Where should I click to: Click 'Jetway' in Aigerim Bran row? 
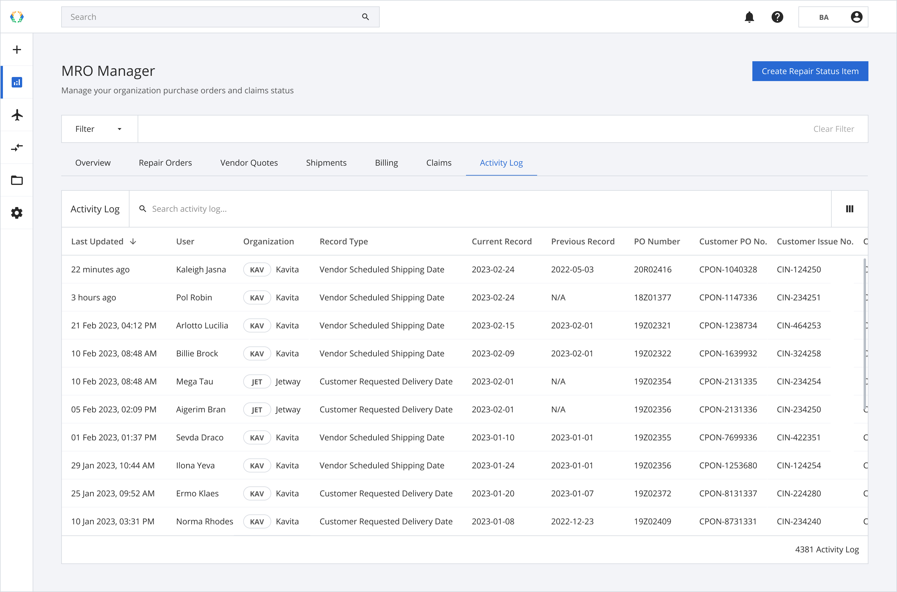click(288, 410)
